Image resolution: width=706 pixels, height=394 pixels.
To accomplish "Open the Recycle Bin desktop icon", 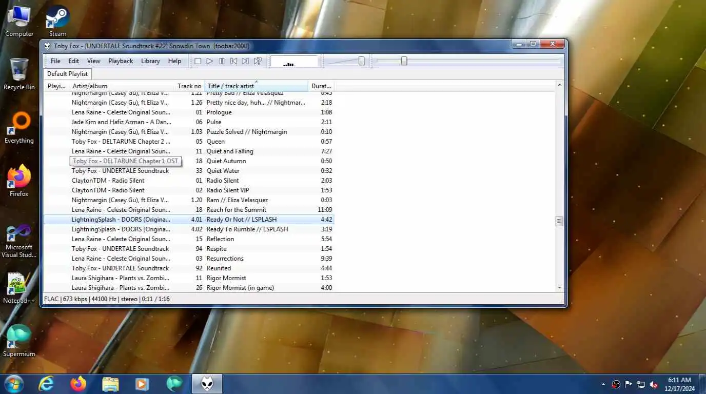I will click(x=19, y=74).
